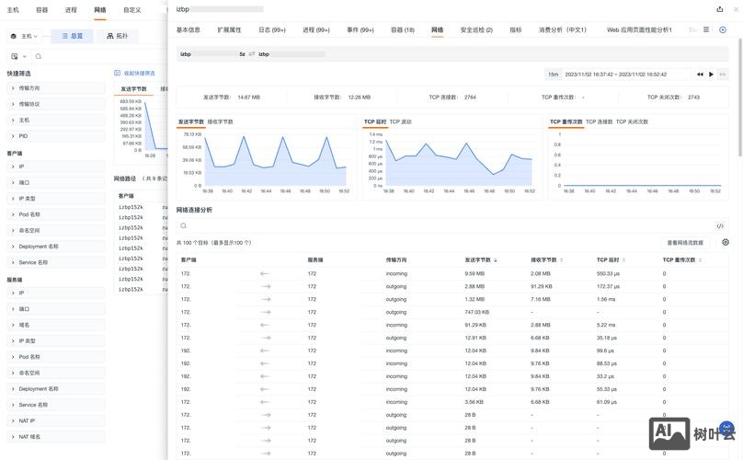Click the chat support bubble icon
The width and height of the screenshot is (743, 460).
(x=726, y=429)
